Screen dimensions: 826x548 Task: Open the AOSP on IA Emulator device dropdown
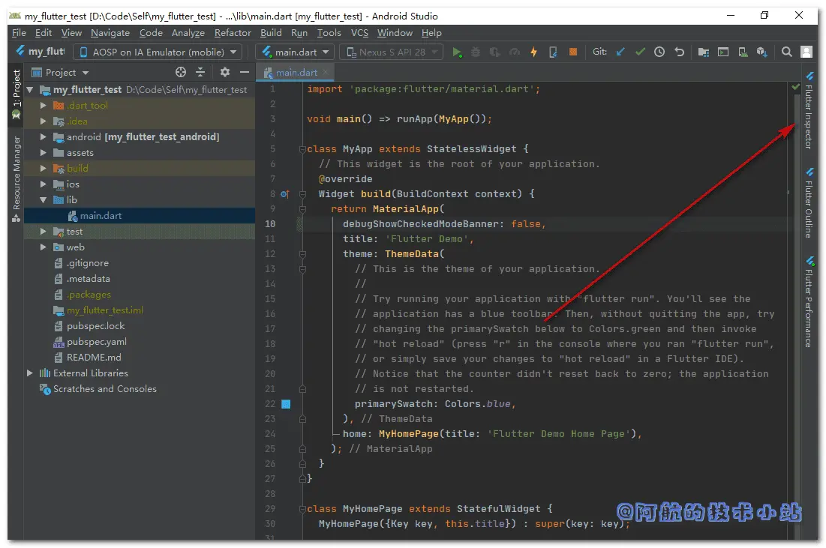pyautogui.click(x=158, y=52)
